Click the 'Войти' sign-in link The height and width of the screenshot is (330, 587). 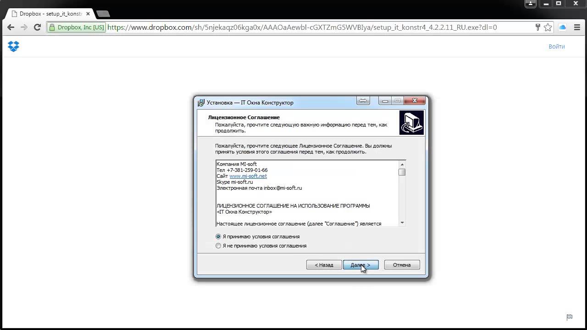pos(557,46)
